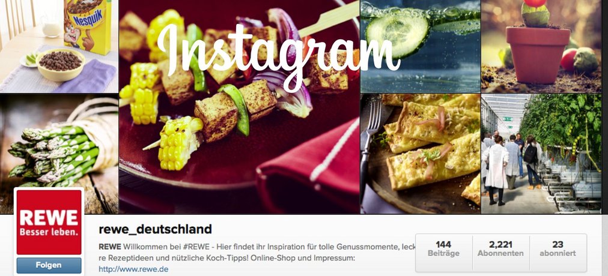Viewport: 608px width, 276px height.
Task: Open the green asparagus bundle photo
Action: click(x=59, y=154)
